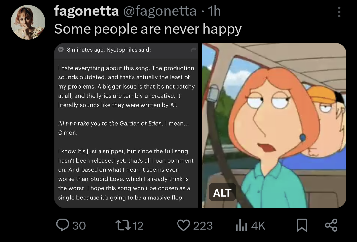Open the Family Guy cartoon image
The height and width of the screenshot is (242, 357).
click(x=274, y=125)
